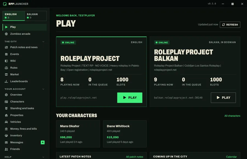Click the unread Messages badge showing 4

(x=43, y=143)
